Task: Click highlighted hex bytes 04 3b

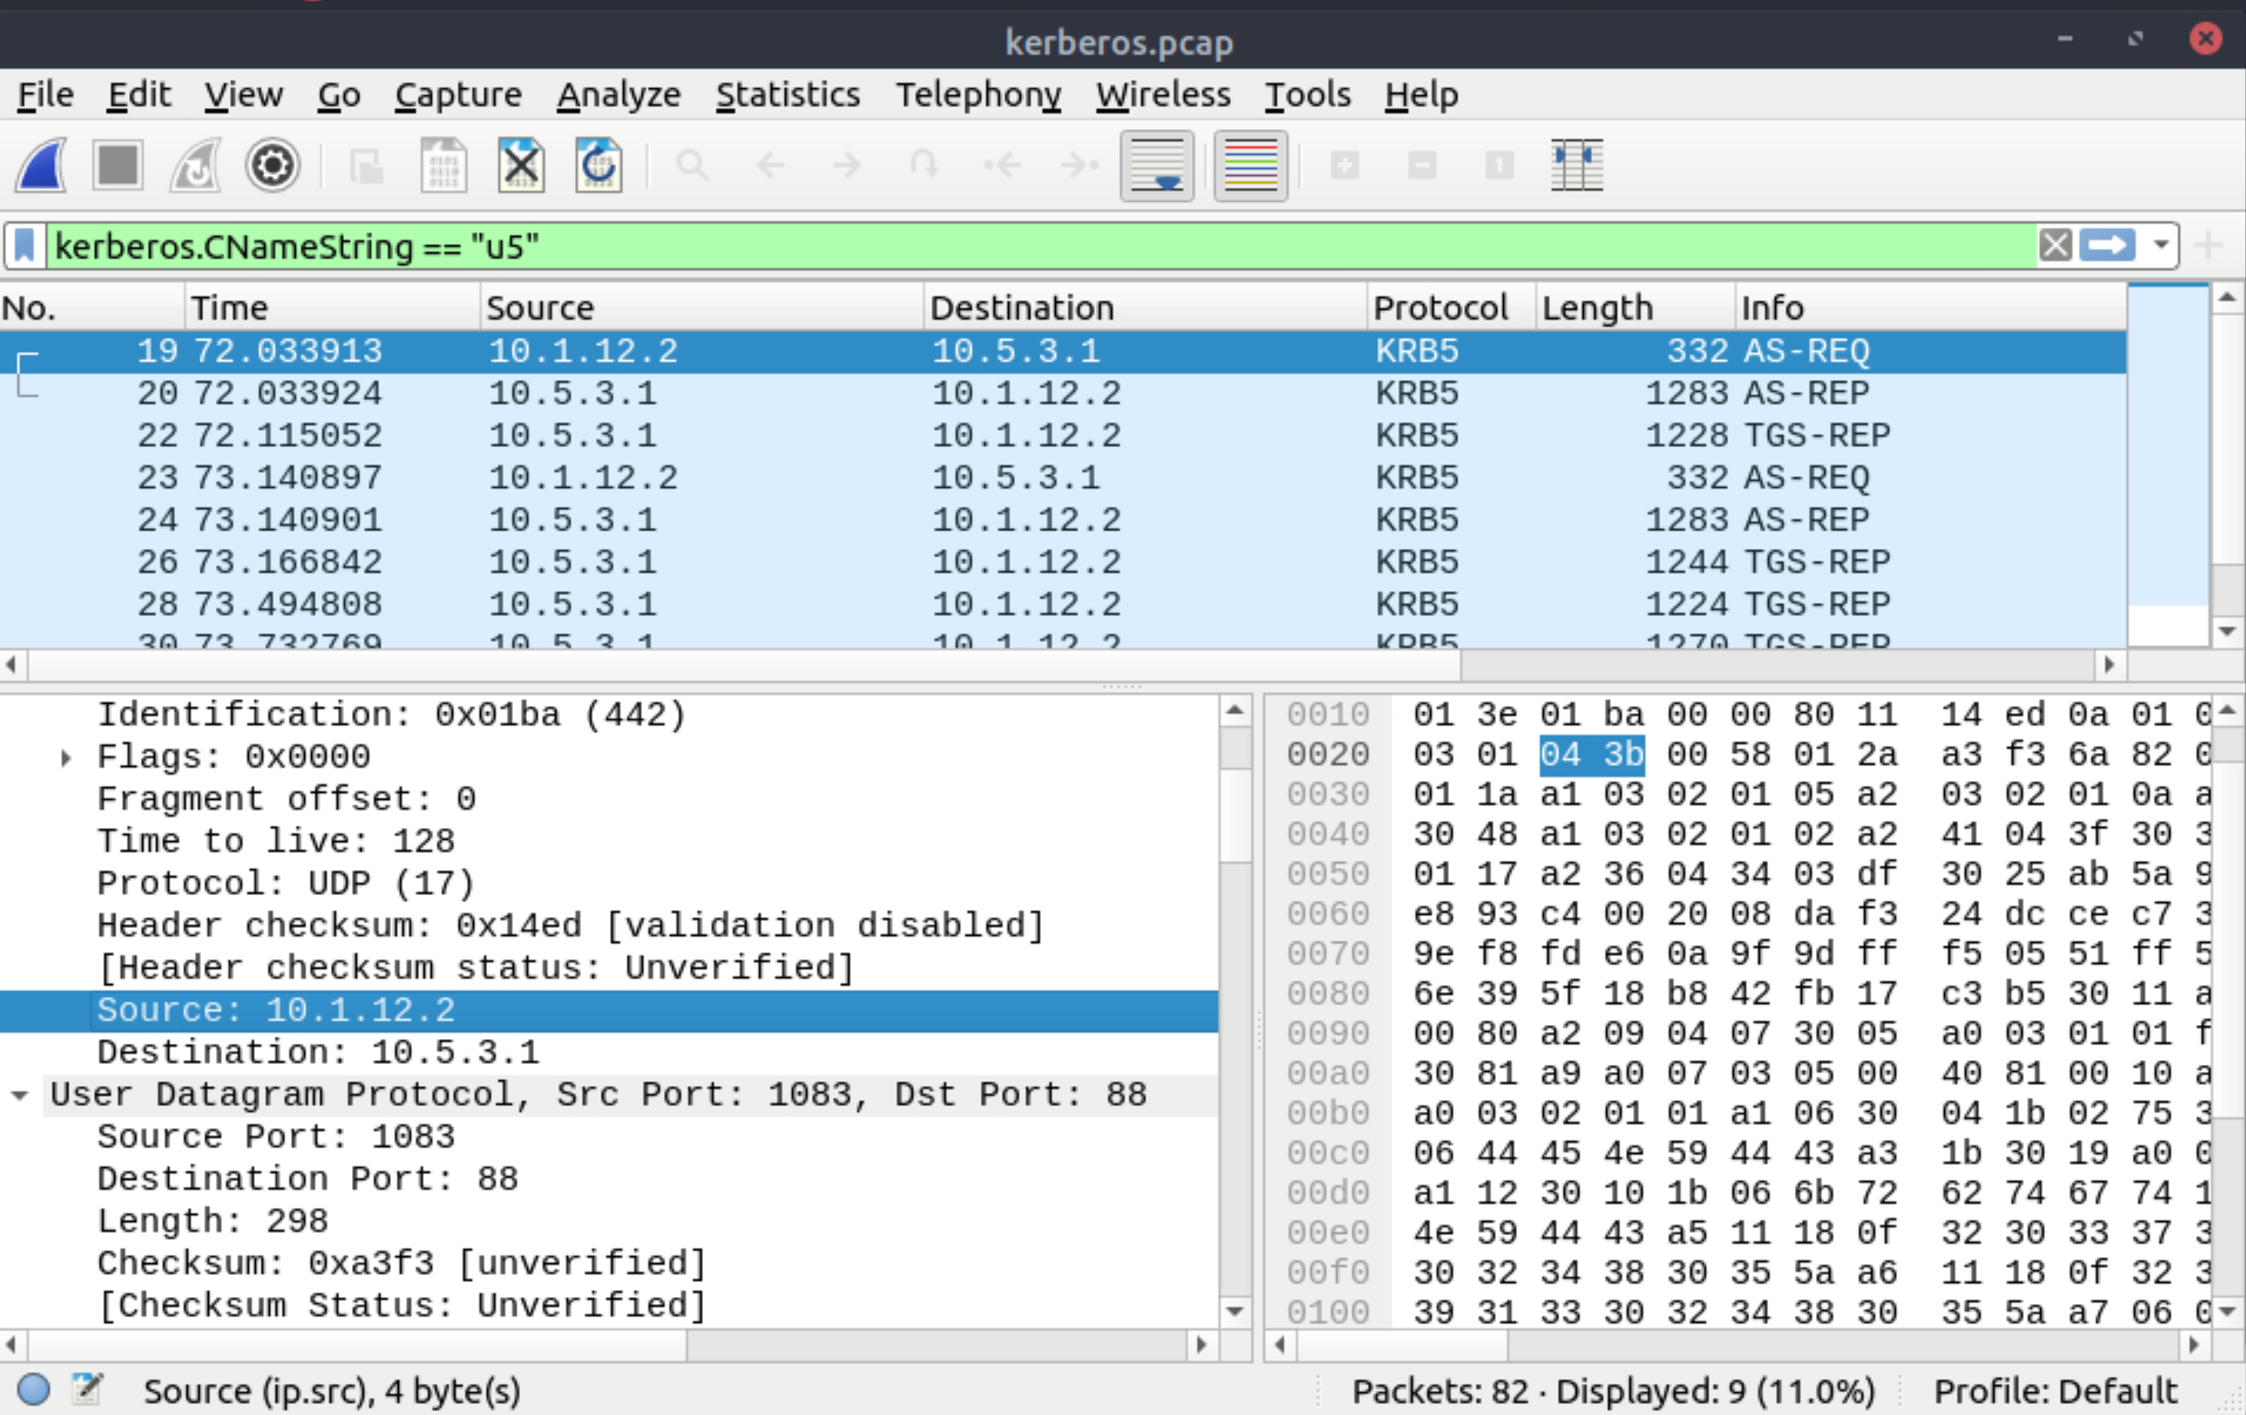Action: click(x=1591, y=754)
